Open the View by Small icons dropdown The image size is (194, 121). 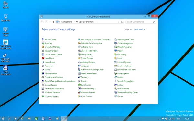139,29
